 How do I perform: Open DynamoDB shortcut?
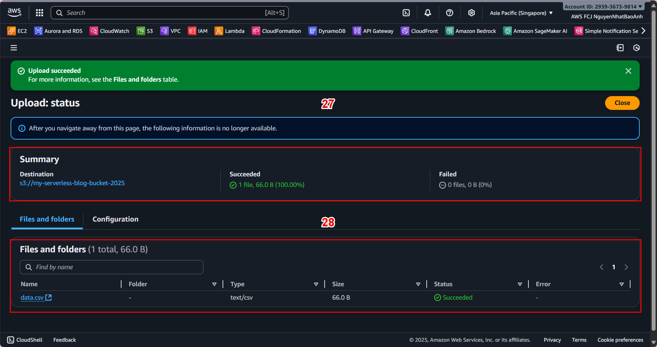click(x=327, y=31)
